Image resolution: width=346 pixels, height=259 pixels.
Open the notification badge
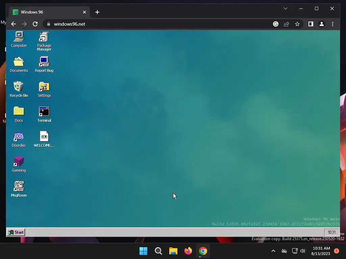(x=336, y=251)
